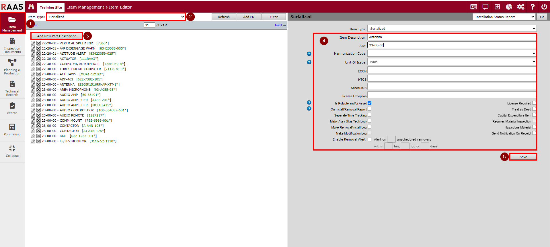The image size is (550, 247).
Task: Click the chat message icon in header
Action: [485, 7]
